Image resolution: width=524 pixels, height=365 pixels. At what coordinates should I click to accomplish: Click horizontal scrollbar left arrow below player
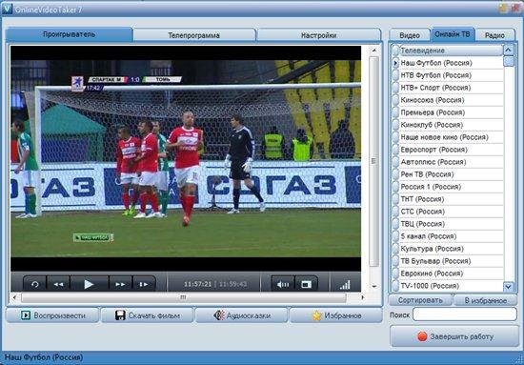pyautogui.click(x=14, y=296)
